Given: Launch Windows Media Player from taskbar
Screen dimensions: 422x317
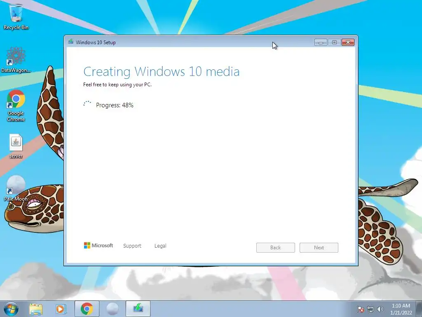Looking at the screenshot, I should [x=61, y=309].
